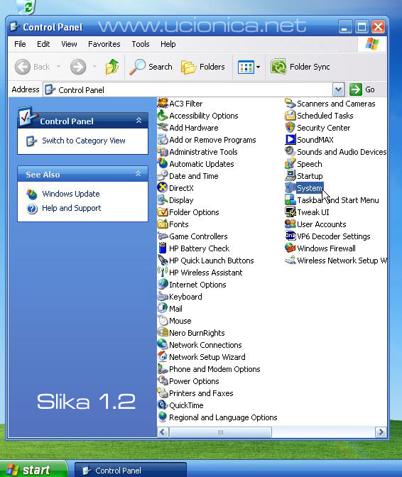Select the Tweak UI icon
402x477 pixels.
[290, 212]
